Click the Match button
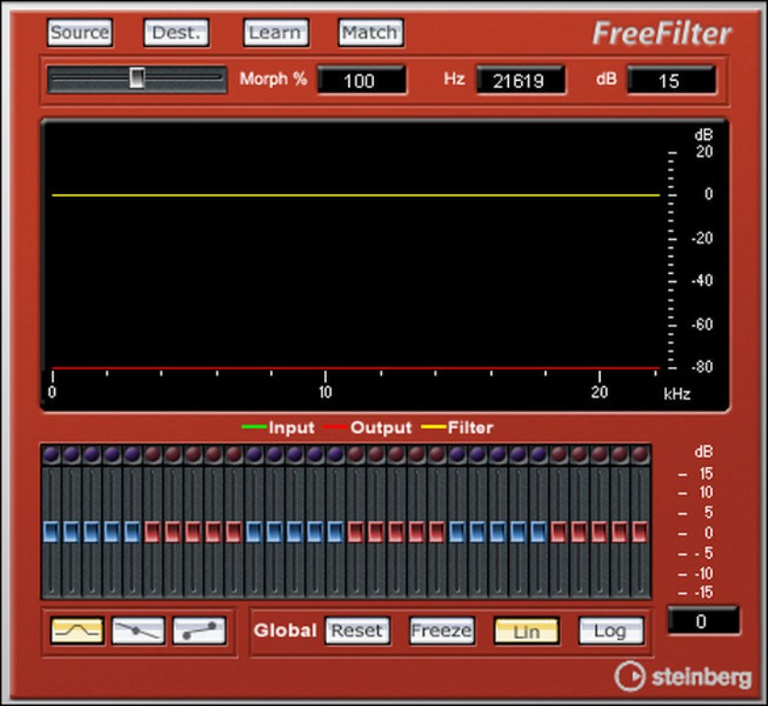The width and height of the screenshot is (768, 706). click(x=370, y=33)
